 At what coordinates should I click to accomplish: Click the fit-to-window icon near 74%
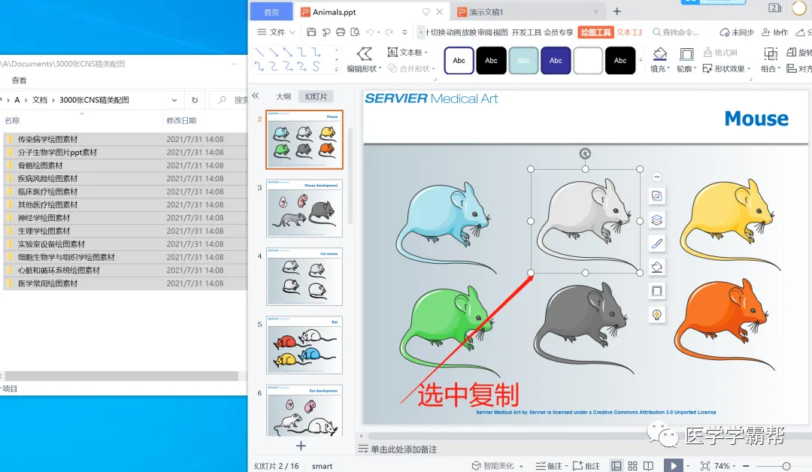[x=704, y=466]
